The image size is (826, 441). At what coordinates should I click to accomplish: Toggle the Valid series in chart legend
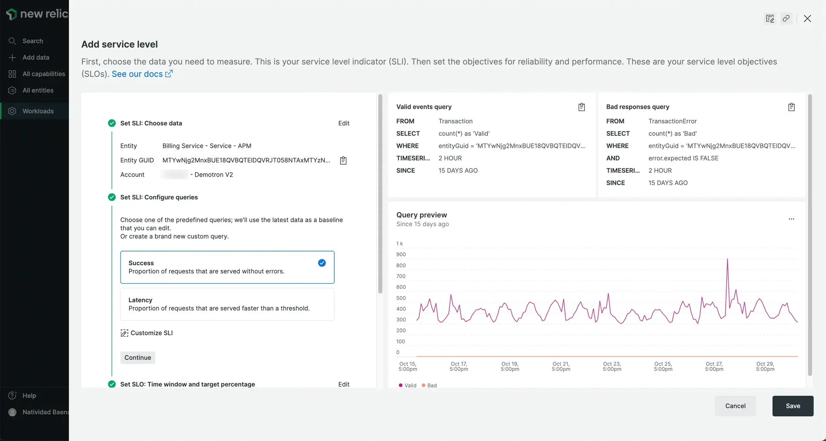click(407, 386)
